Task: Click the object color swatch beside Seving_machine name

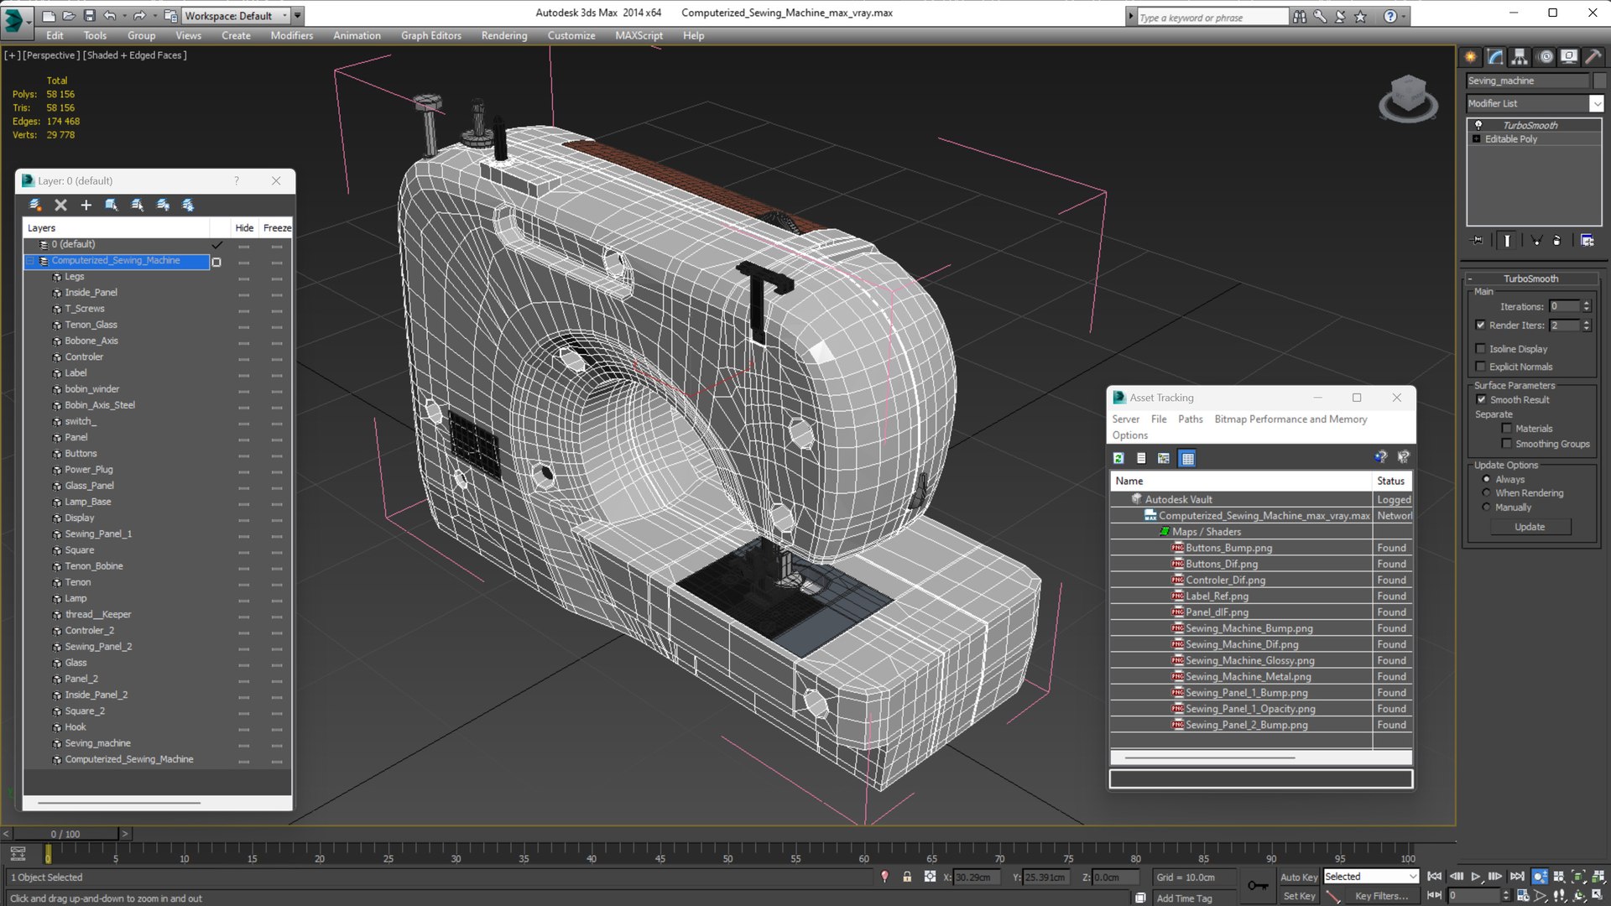Action: [1599, 81]
